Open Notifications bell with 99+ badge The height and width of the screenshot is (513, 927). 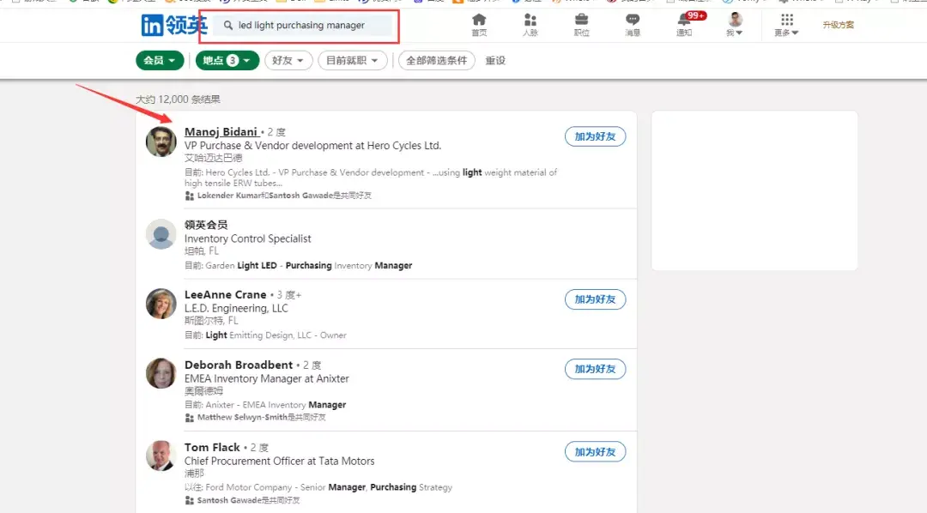(x=686, y=25)
